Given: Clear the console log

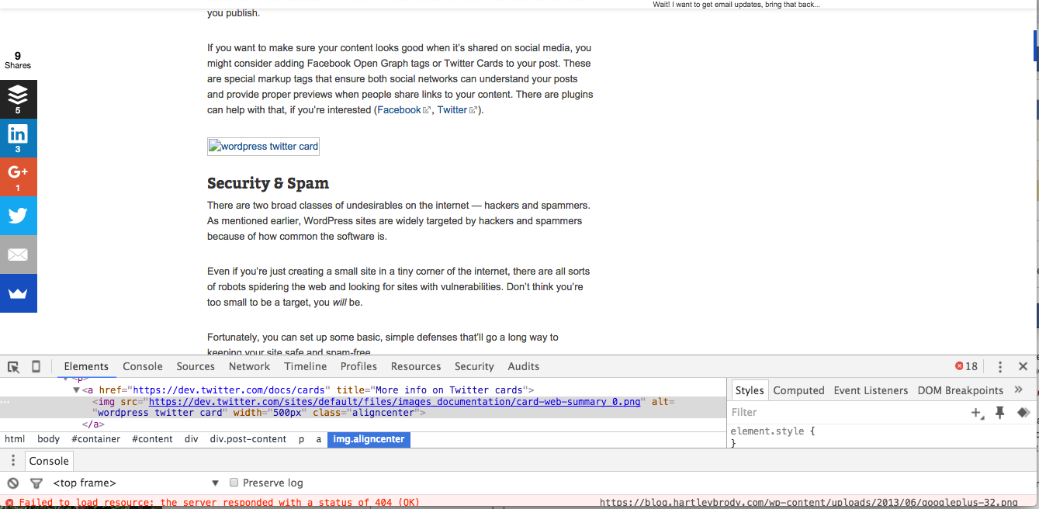Looking at the screenshot, I should (x=13, y=483).
